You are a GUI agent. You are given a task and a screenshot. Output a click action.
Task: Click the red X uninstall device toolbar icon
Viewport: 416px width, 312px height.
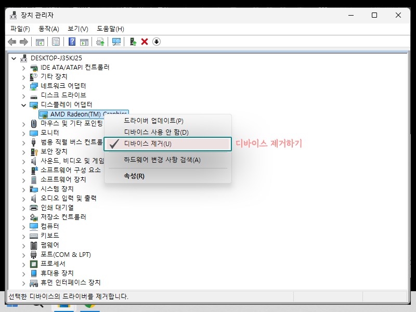click(144, 42)
